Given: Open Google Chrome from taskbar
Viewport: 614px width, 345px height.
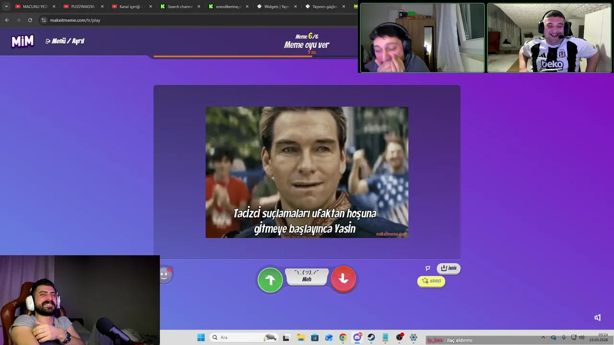Looking at the screenshot, I should 343,338.
